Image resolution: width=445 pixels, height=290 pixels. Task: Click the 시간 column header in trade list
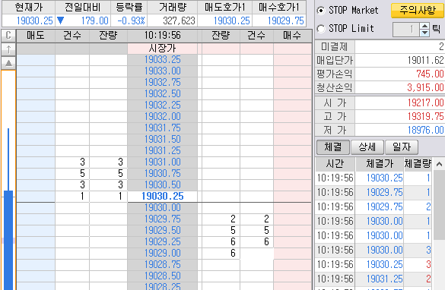(x=335, y=164)
